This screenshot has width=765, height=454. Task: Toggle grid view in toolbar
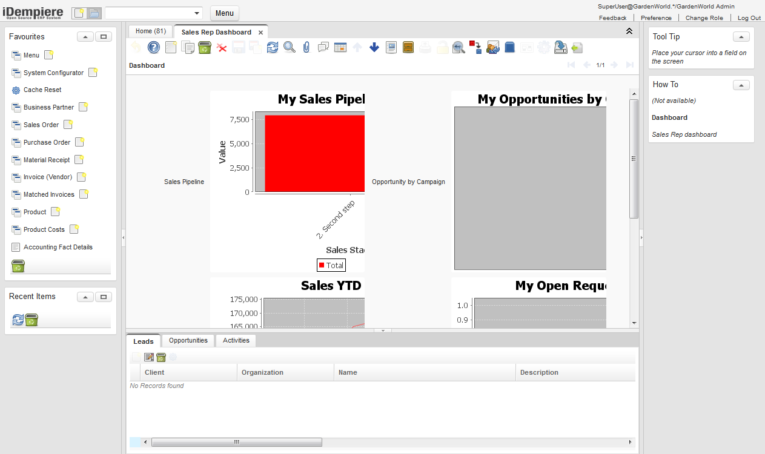(x=340, y=47)
